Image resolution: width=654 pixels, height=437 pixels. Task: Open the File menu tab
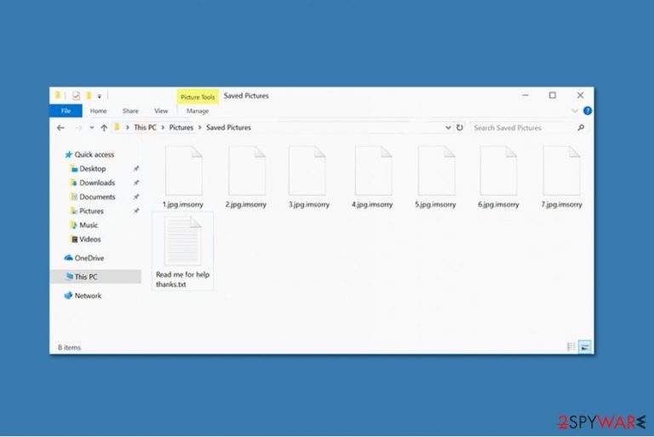coord(66,111)
